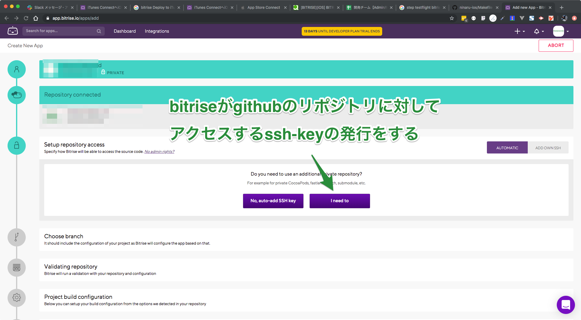Click the Choose branch section heading
Viewport: 581px width, 320px height.
tap(64, 236)
